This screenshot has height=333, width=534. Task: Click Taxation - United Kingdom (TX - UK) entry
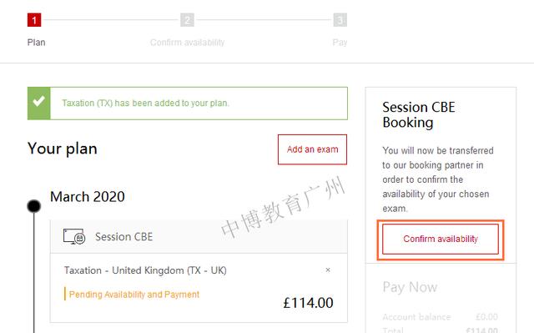point(145,270)
